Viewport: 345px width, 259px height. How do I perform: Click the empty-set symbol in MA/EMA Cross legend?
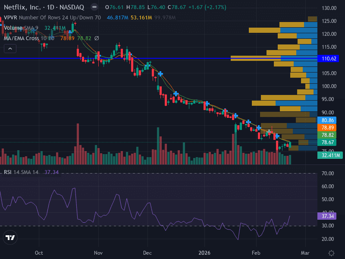tap(97, 38)
